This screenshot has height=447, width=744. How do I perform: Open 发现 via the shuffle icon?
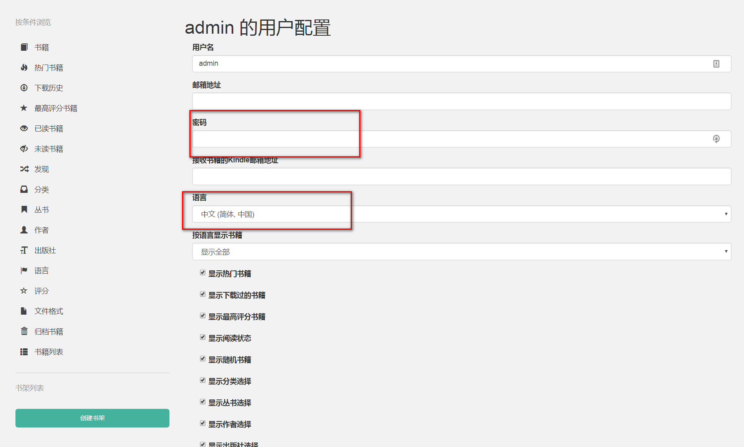(x=24, y=169)
